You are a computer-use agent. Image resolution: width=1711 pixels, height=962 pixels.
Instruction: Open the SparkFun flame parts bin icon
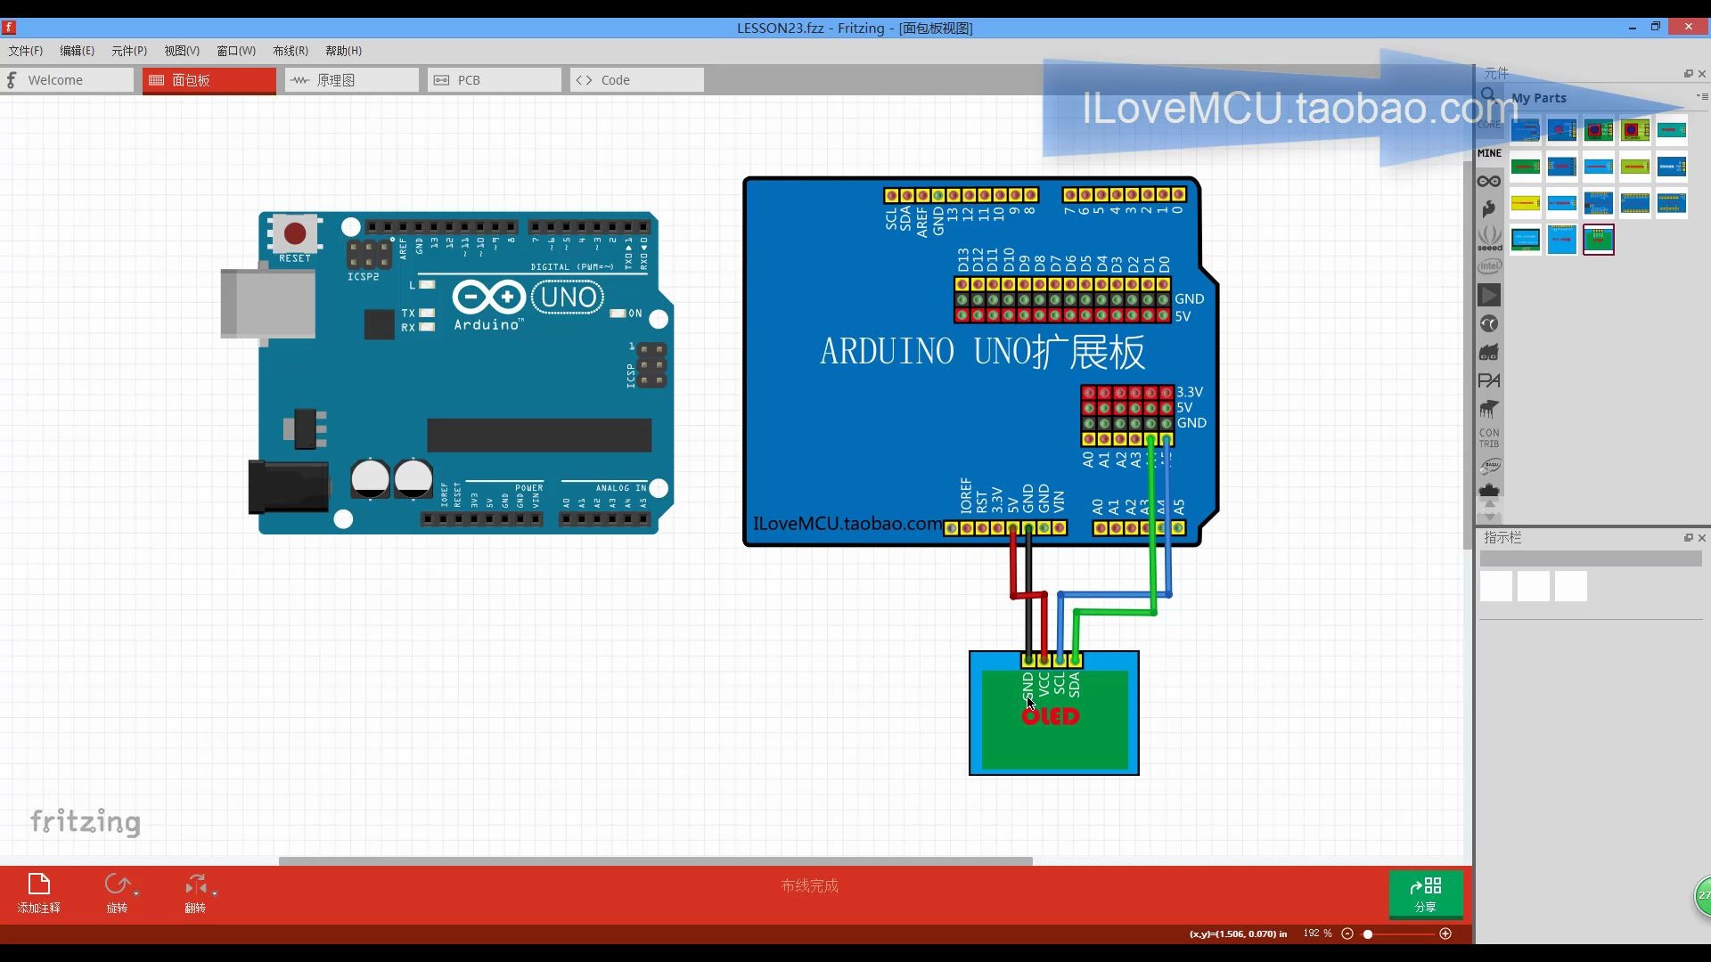[1489, 208]
